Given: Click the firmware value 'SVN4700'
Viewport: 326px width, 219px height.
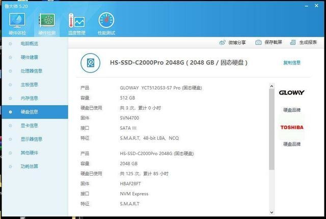Looking at the screenshot, I should pos(129,118).
